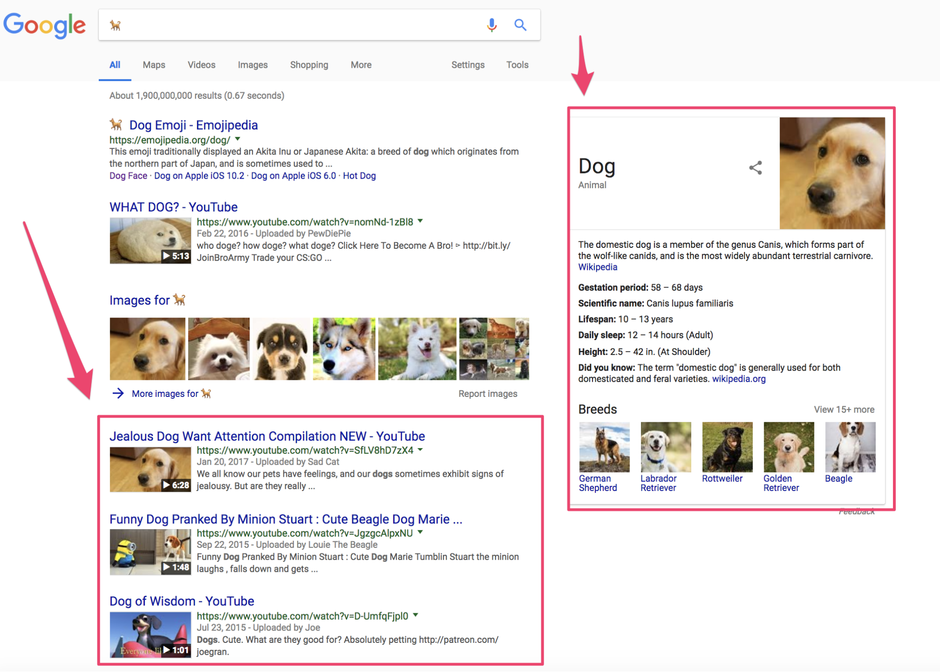Viewport: 940px width, 672px height.
Task: Click Daily sleep label
Action: tap(601, 335)
